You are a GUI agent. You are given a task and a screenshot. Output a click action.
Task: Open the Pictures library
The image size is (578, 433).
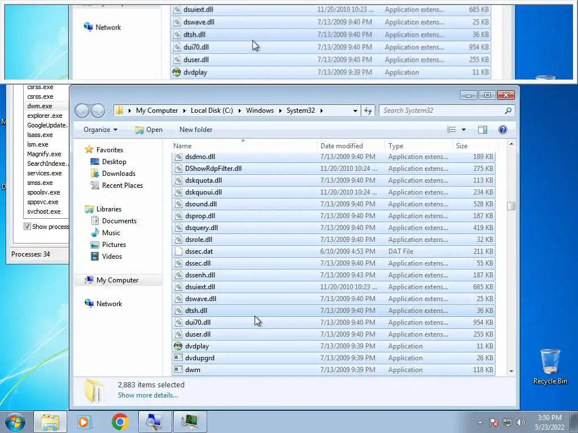114,245
